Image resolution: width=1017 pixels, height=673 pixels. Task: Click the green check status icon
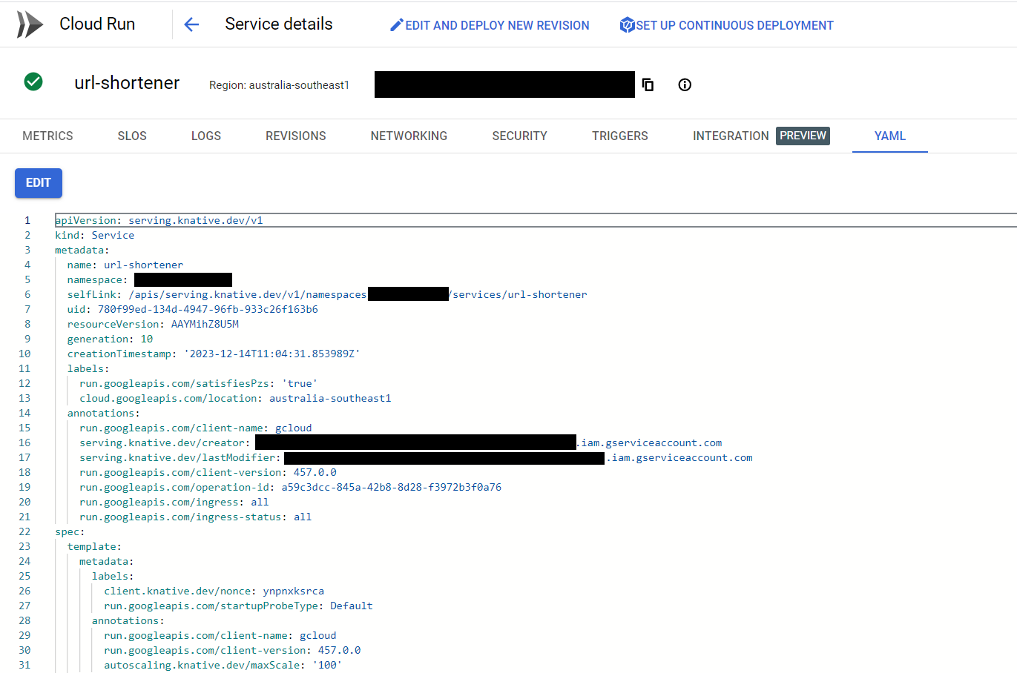click(x=33, y=82)
